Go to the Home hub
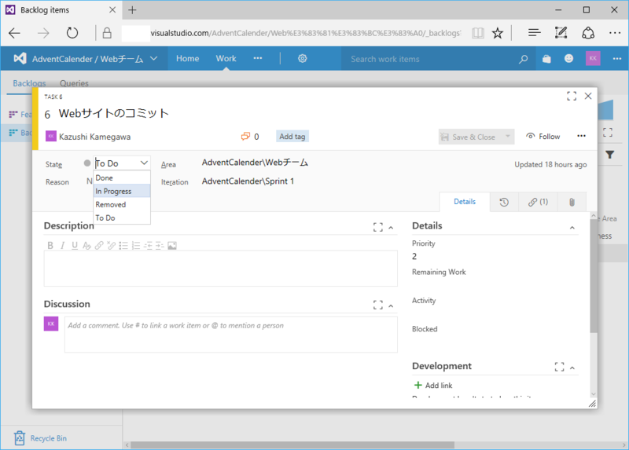The image size is (629, 450). tap(187, 58)
